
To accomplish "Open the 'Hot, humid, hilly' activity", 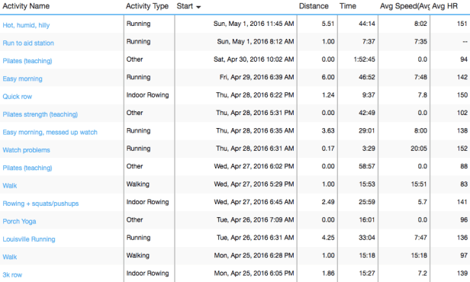I will click(26, 25).
